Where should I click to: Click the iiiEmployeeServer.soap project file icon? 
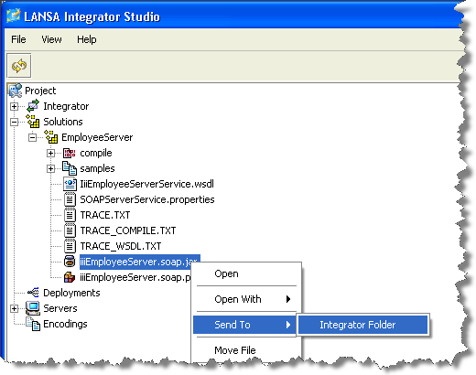click(x=70, y=277)
